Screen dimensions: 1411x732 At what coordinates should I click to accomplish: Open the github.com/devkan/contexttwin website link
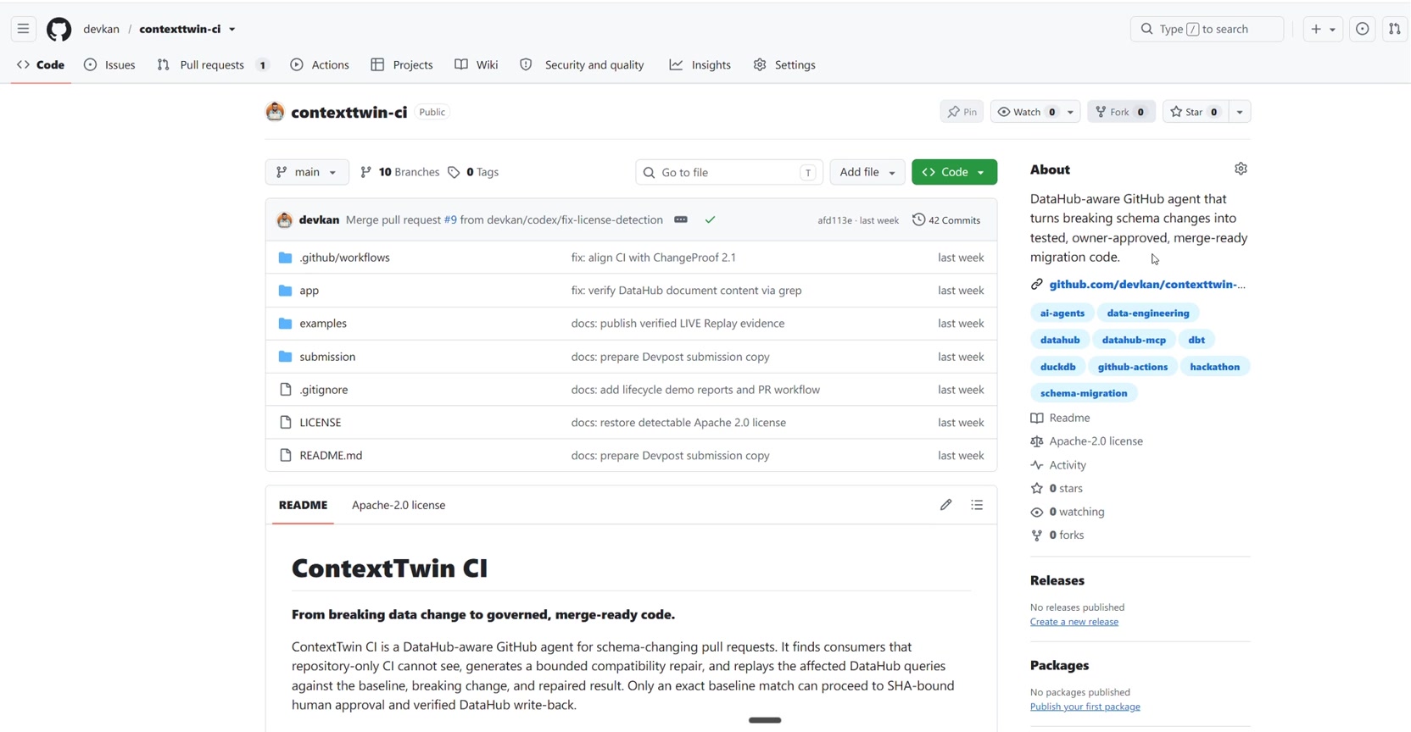pyautogui.click(x=1147, y=285)
